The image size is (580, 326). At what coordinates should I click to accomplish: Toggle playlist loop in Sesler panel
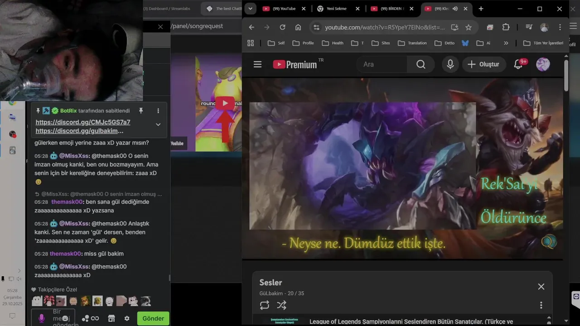point(265,305)
